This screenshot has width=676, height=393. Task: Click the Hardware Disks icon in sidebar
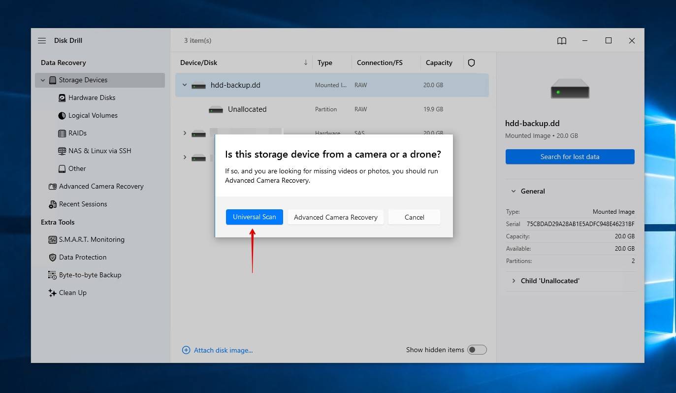pos(62,98)
